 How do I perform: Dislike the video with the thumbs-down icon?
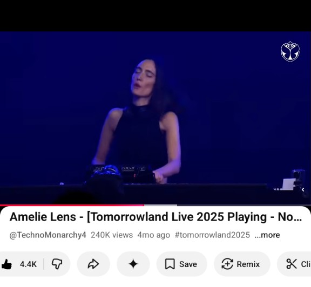(57, 264)
